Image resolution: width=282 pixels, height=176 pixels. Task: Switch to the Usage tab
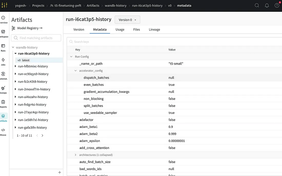[120, 29]
